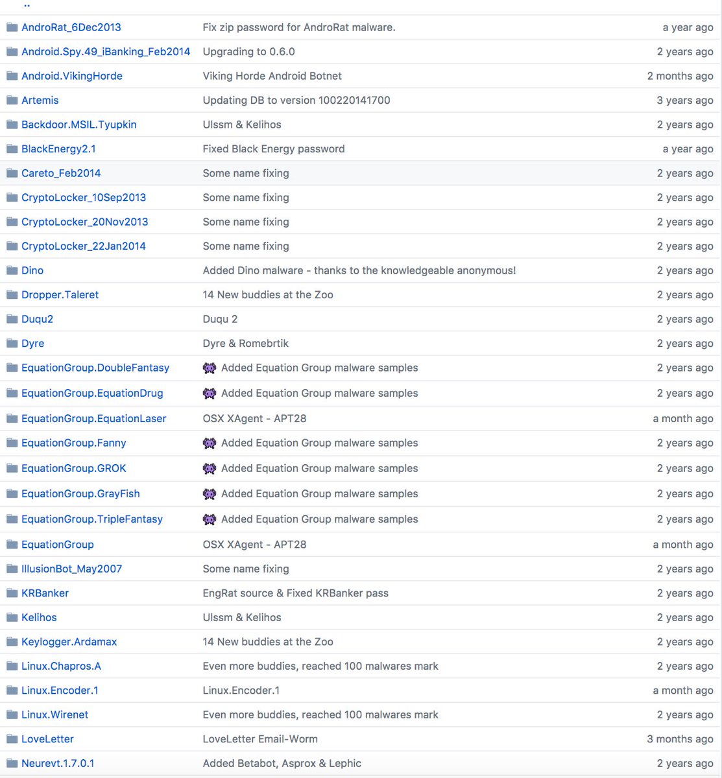Open commit "Fix zip password for AndroRat malware."

(299, 27)
